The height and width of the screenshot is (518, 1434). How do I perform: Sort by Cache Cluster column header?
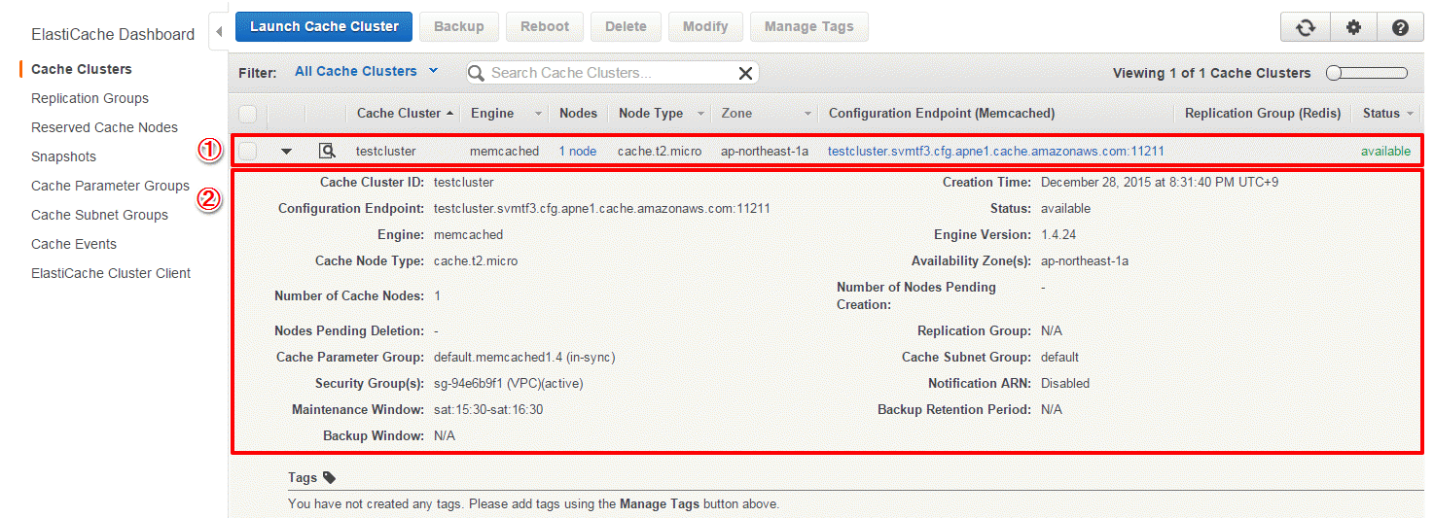click(405, 113)
